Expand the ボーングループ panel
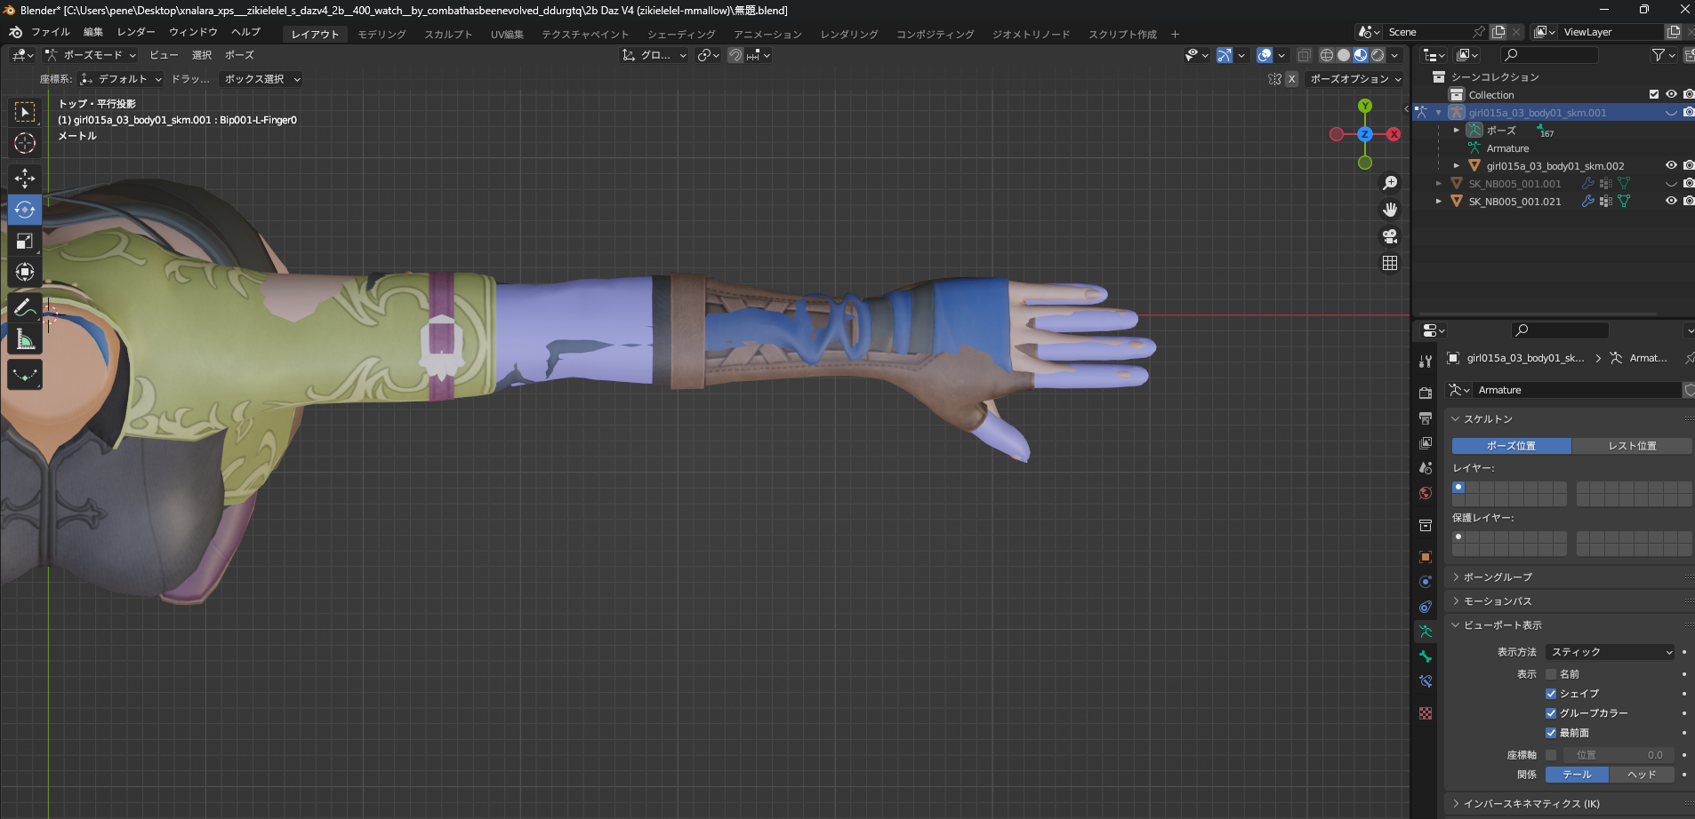 coord(1498,577)
